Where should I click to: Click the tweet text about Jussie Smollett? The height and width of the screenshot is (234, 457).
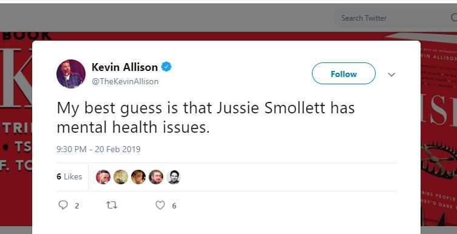[x=206, y=117]
